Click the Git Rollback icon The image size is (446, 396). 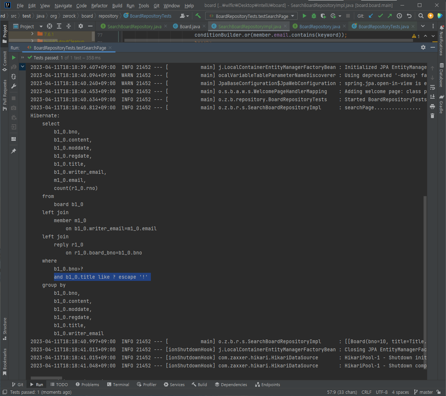tap(409, 16)
